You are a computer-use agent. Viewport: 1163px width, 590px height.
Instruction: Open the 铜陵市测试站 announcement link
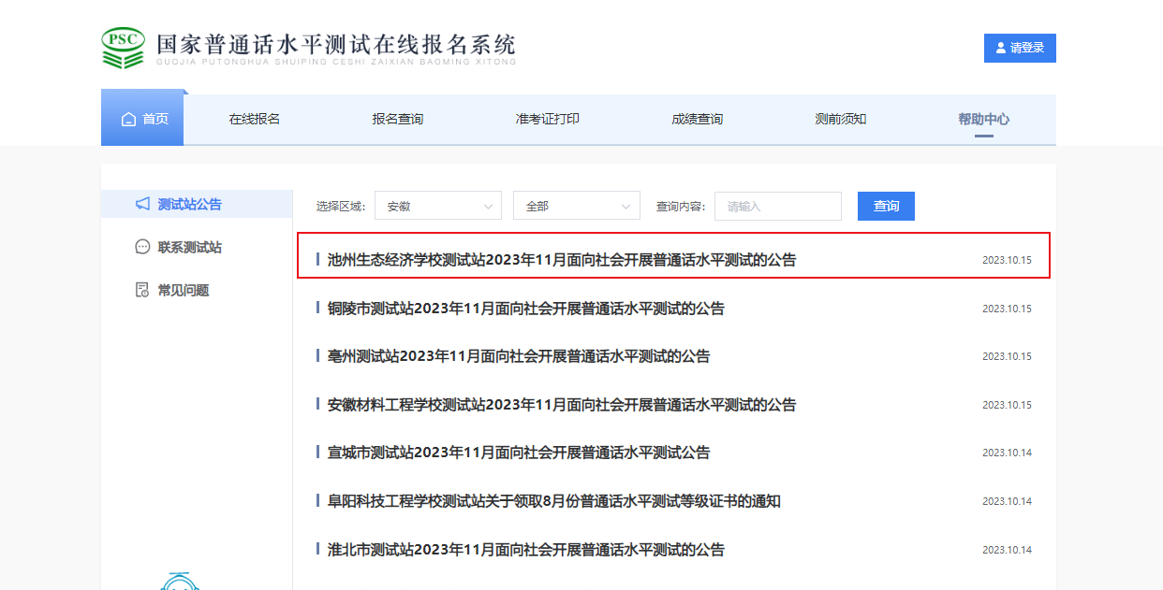click(526, 309)
